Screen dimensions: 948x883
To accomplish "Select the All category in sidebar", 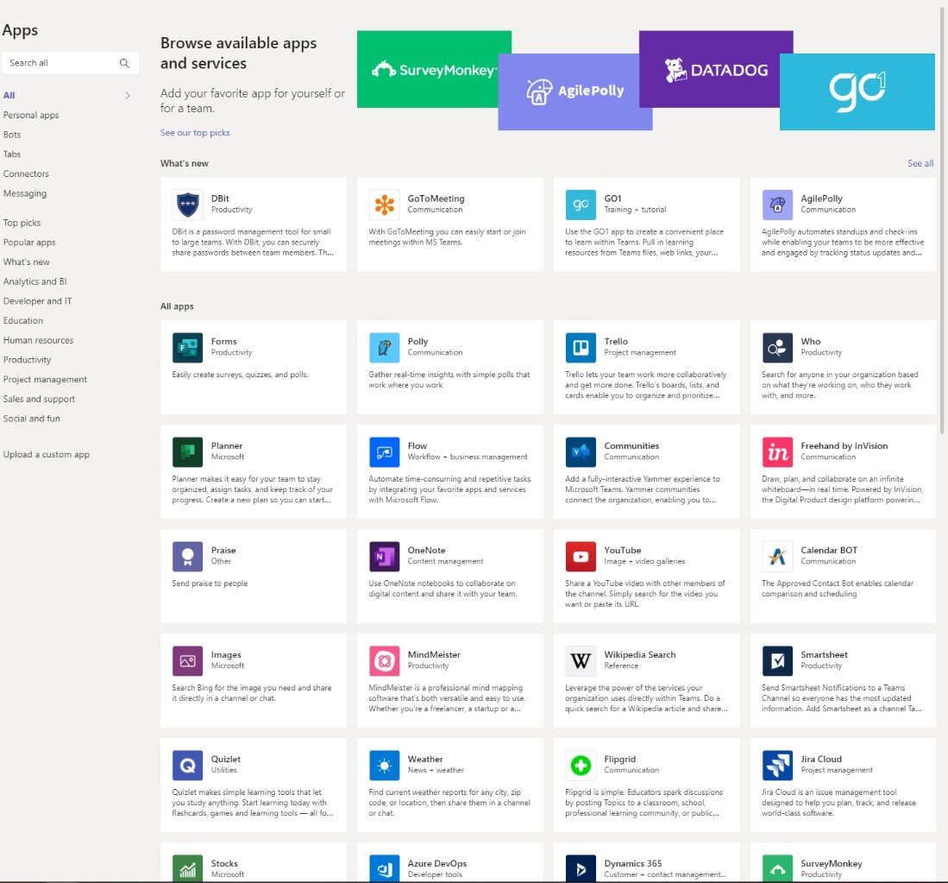I will [x=9, y=95].
